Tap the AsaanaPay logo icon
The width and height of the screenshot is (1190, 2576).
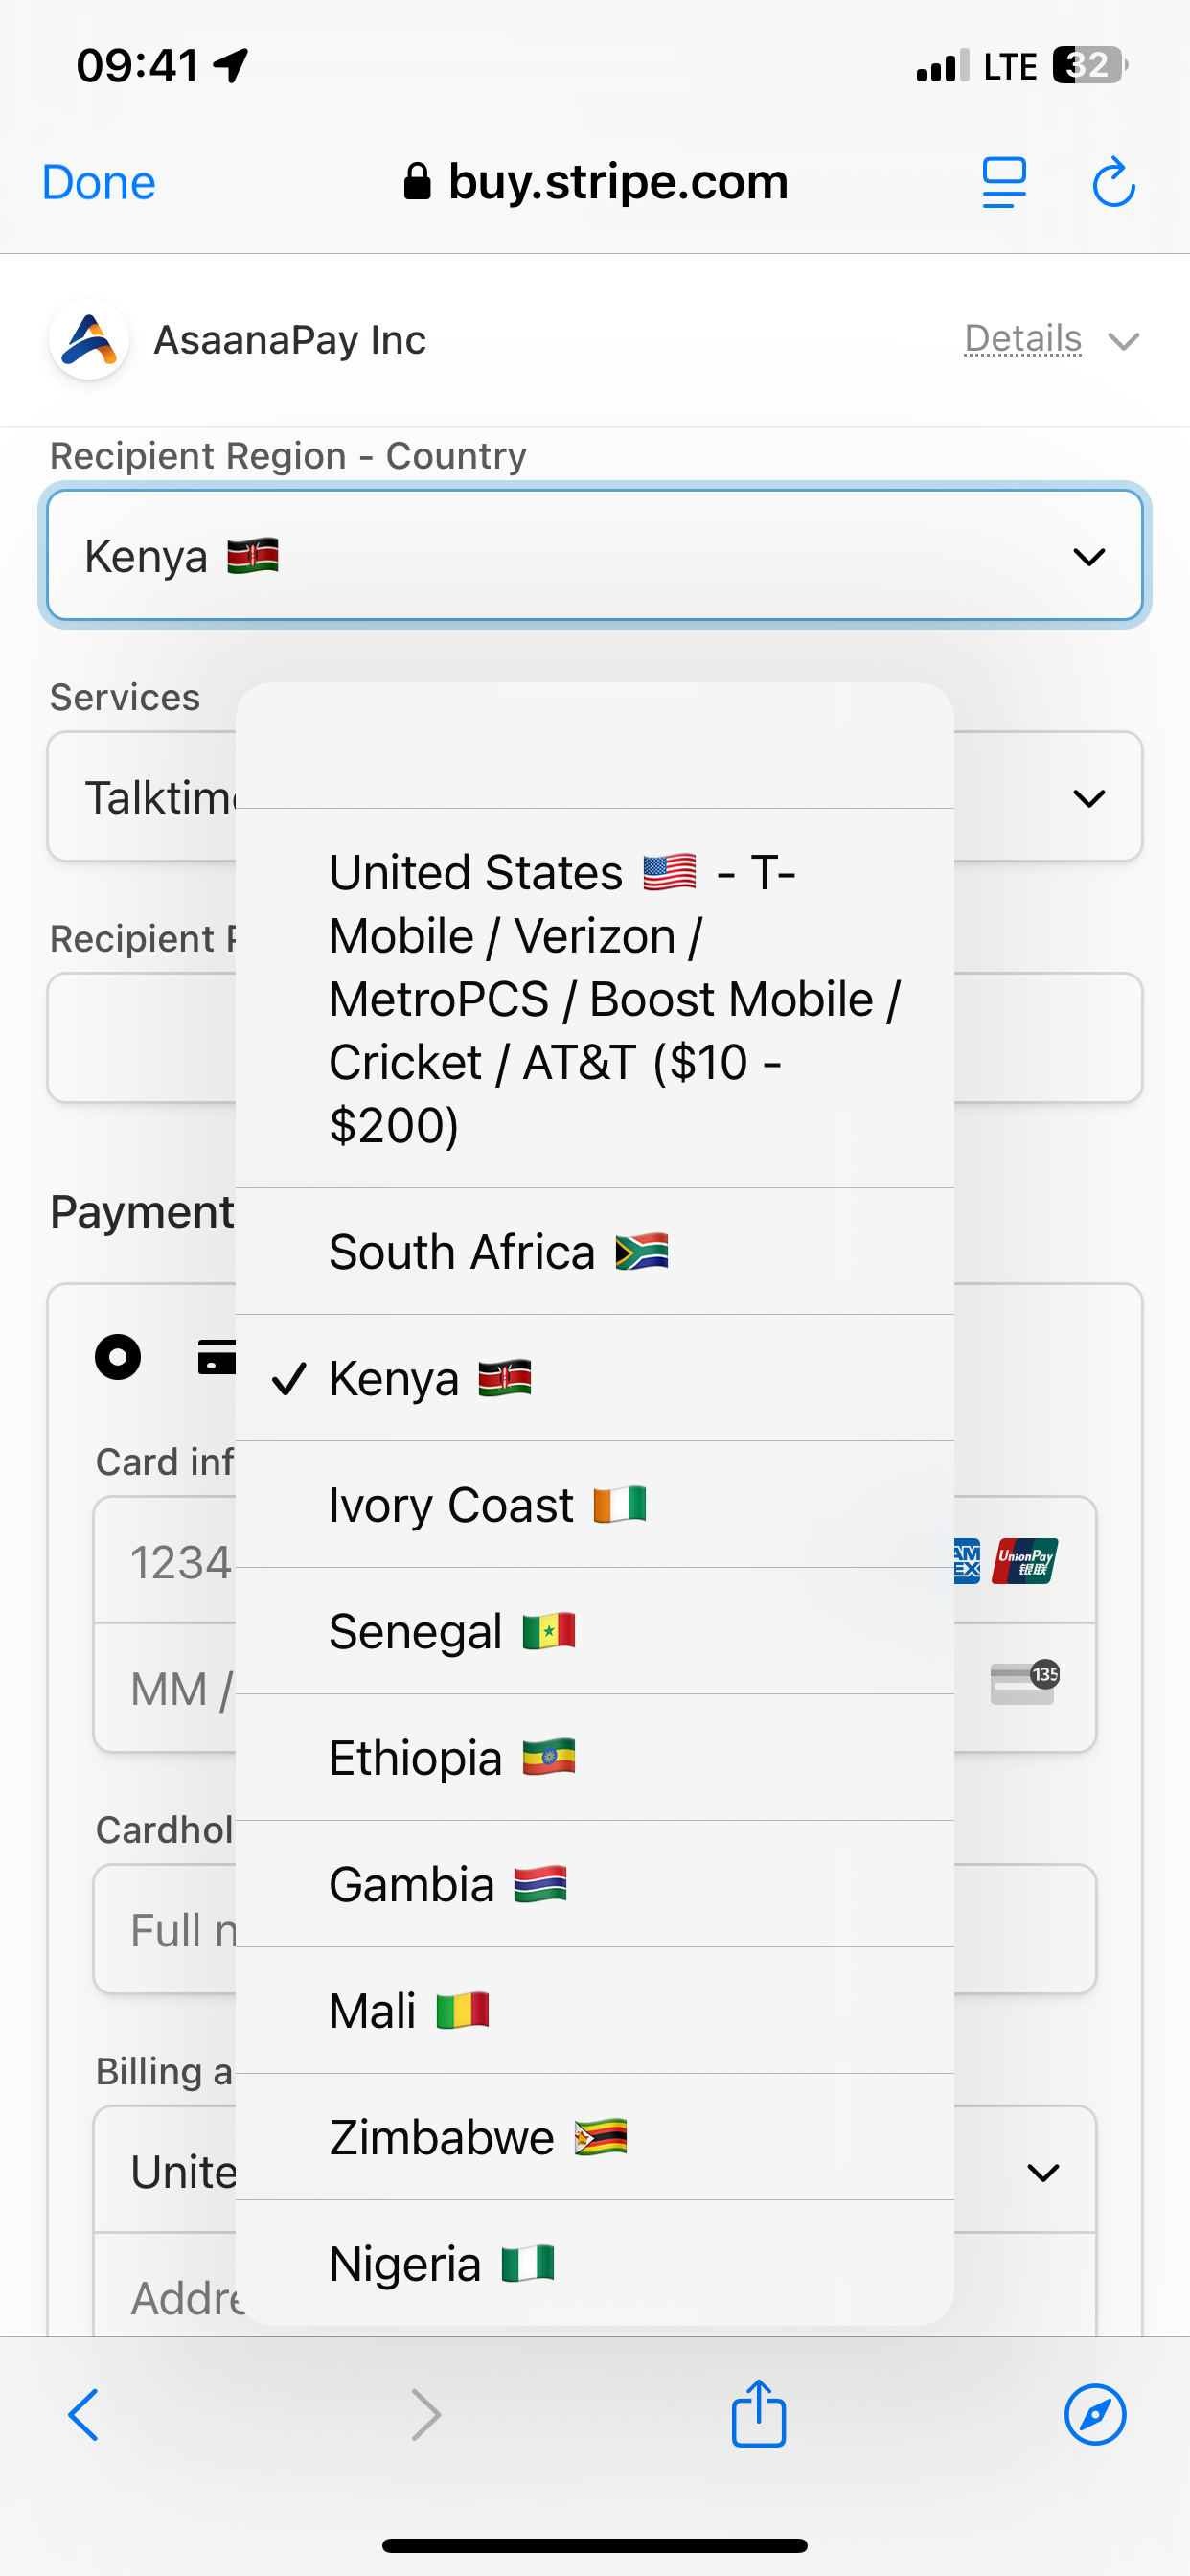(89, 340)
